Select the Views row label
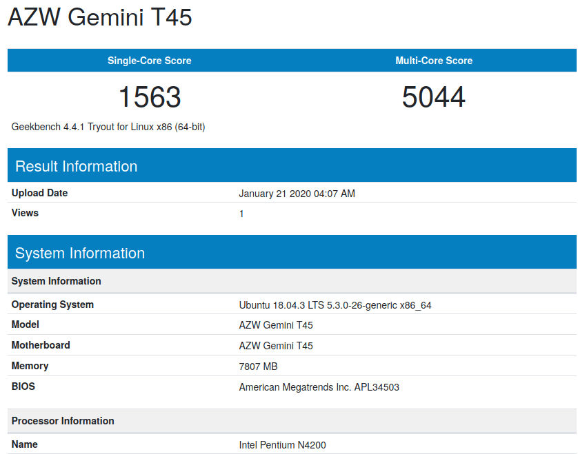 click(25, 213)
